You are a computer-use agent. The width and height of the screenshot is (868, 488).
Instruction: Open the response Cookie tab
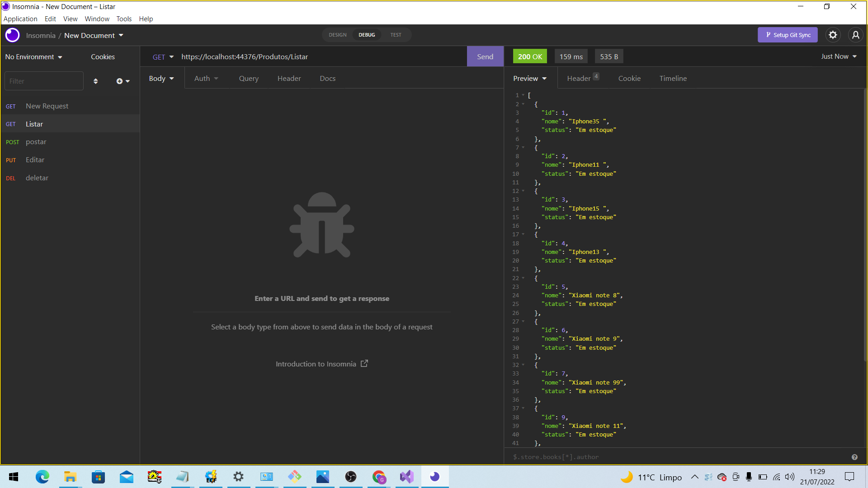point(629,79)
